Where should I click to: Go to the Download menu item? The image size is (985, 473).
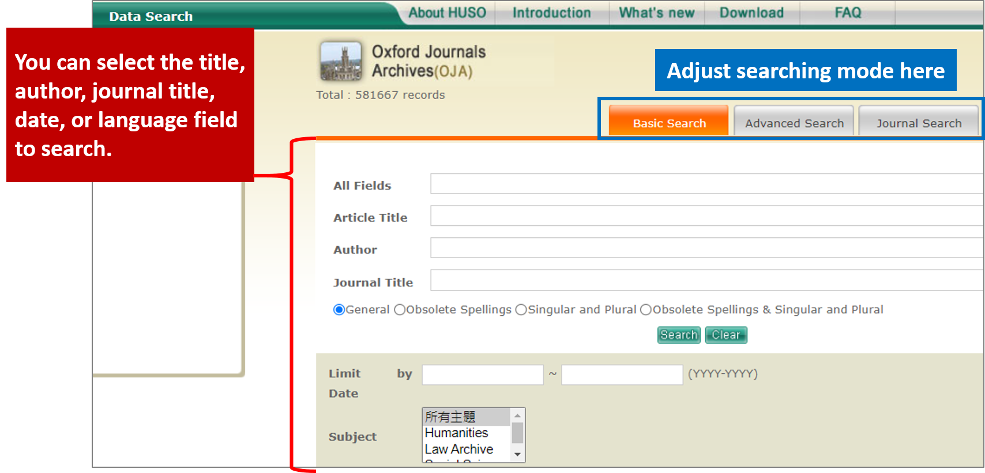(x=751, y=13)
